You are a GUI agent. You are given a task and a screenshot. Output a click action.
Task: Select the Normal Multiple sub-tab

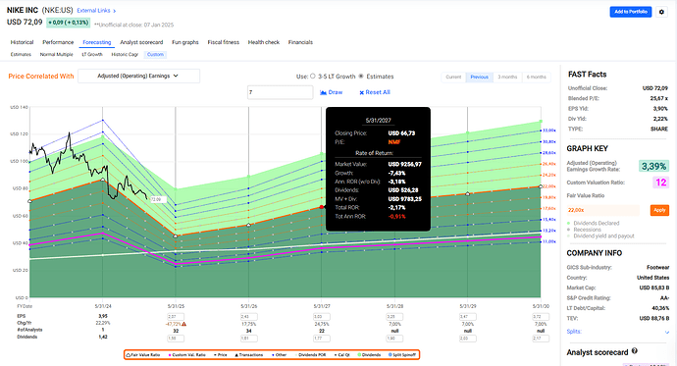57,54
